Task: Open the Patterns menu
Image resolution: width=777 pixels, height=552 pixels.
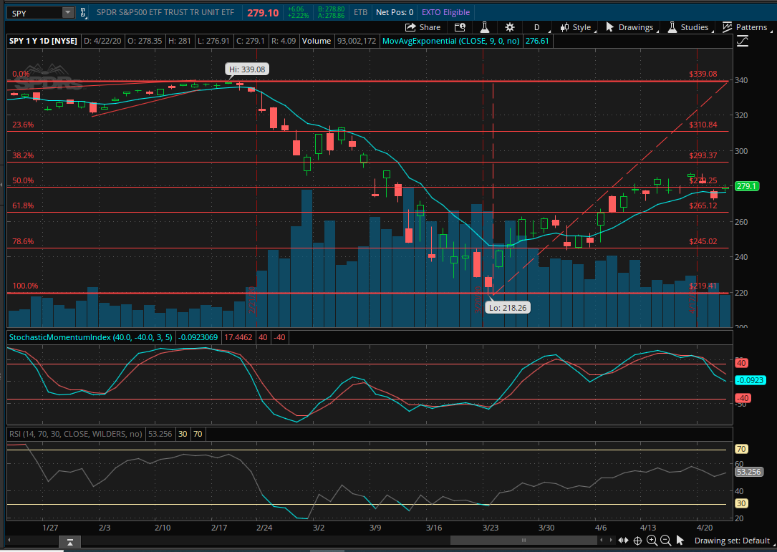Action: [x=745, y=27]
